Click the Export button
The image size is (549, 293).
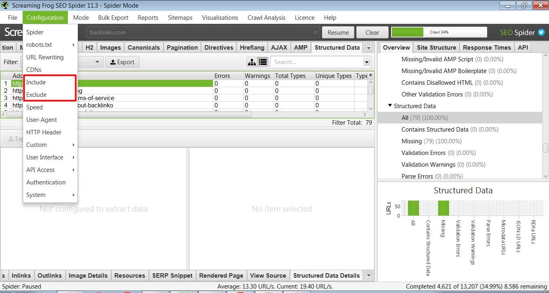pyautogui.click(x=122, y=62)
